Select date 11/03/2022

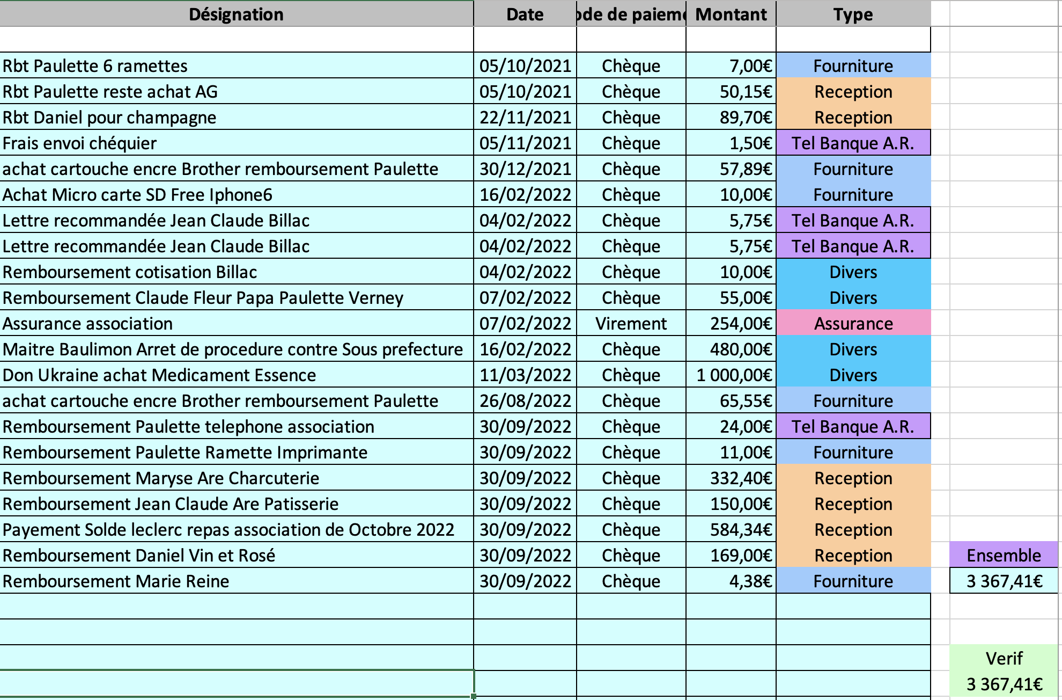525,375
